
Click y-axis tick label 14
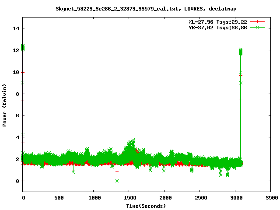(x=16, y=28)
